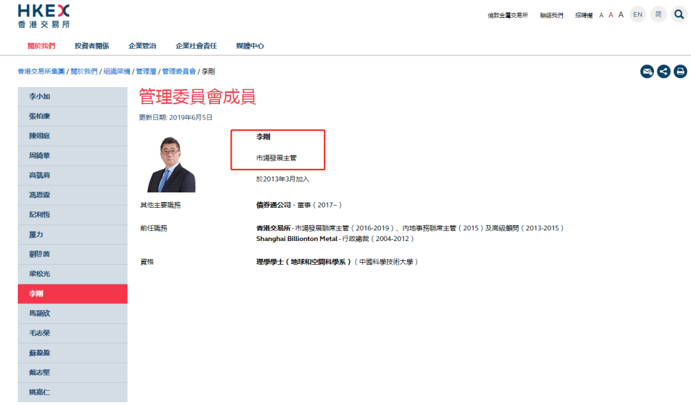Open 媒體中心 main menu
This screenshot has height=406, width=691.
[x=250, y=46]
